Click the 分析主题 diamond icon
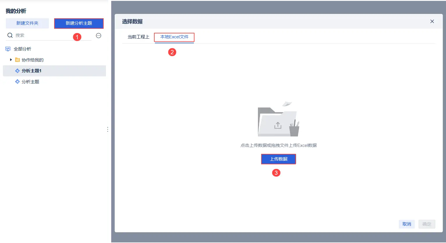This screenshot has height=243, width=446. 17,82
